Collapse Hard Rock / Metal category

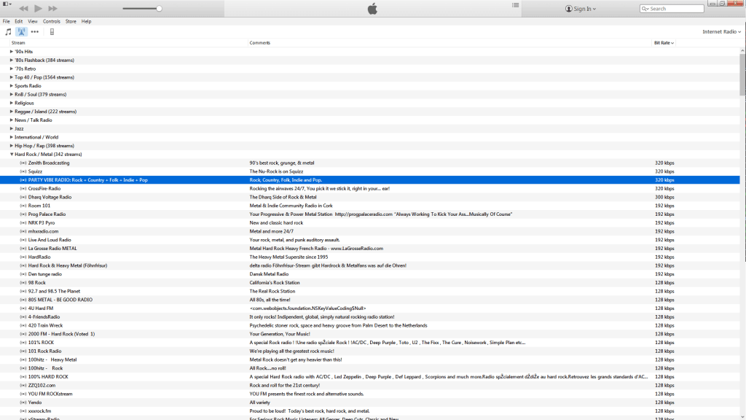coord(12,155)
